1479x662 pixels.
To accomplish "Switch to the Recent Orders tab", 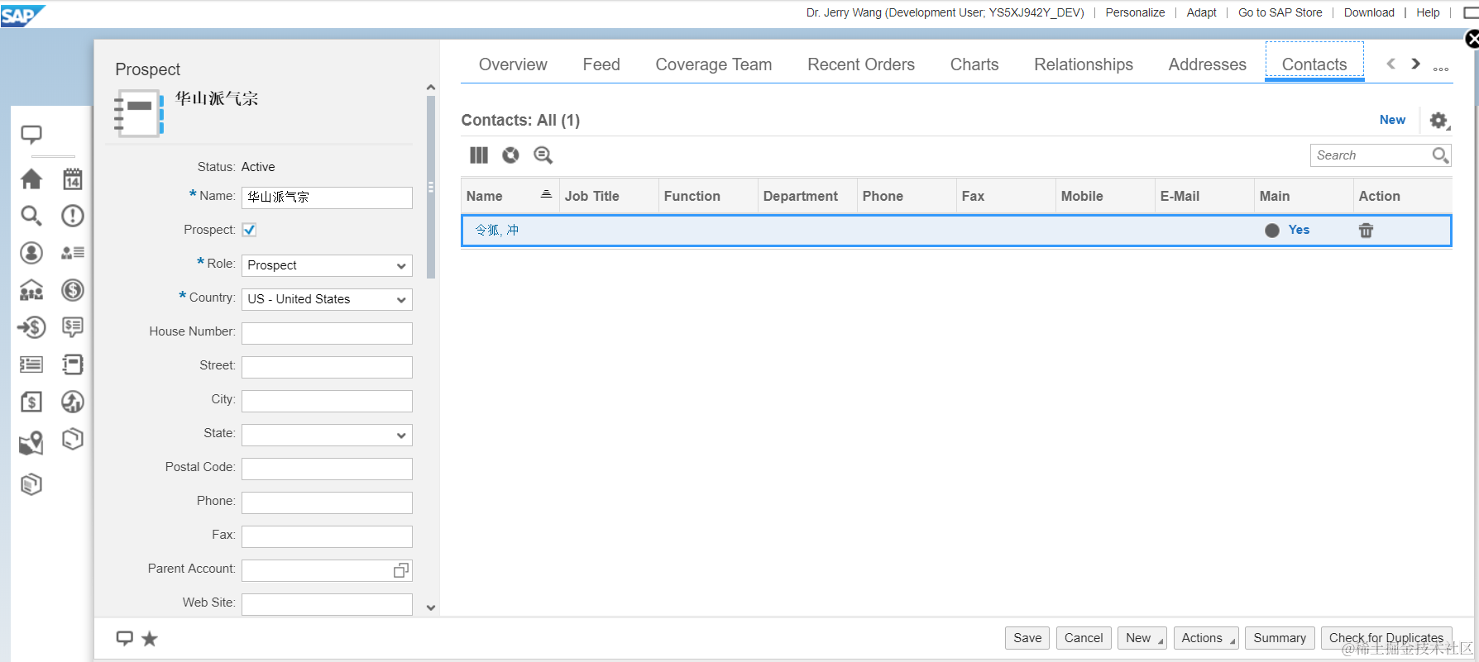I will point(861,64).
